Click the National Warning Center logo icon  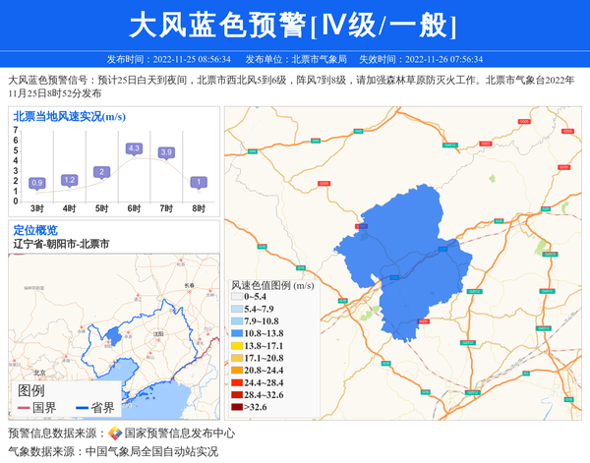click(114, 434)
